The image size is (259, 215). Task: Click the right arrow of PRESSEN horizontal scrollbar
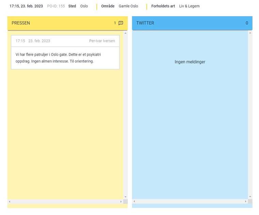121,201
